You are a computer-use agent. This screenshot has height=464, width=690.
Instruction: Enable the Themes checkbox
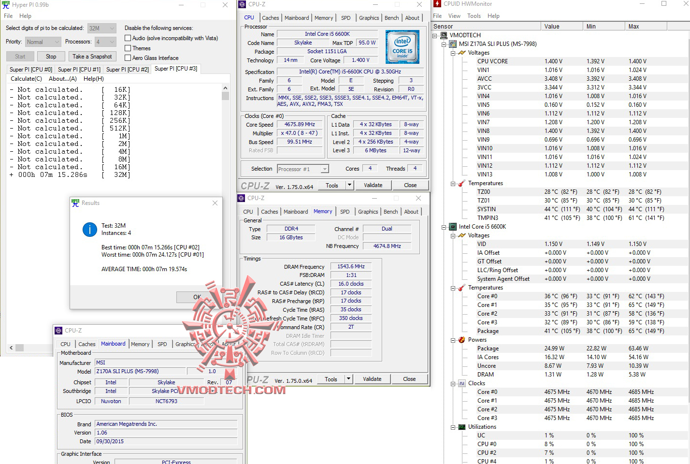128,48
